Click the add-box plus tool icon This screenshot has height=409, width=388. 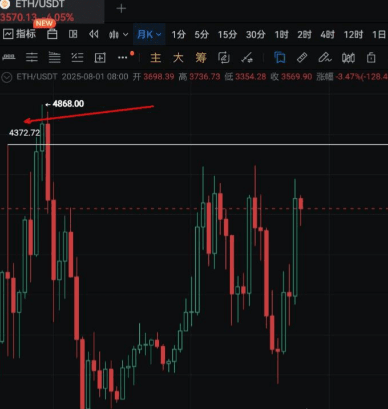coord(100,58)
